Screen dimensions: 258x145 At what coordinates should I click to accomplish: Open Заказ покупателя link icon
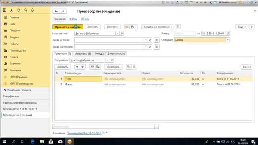click(x=150, y=47)
